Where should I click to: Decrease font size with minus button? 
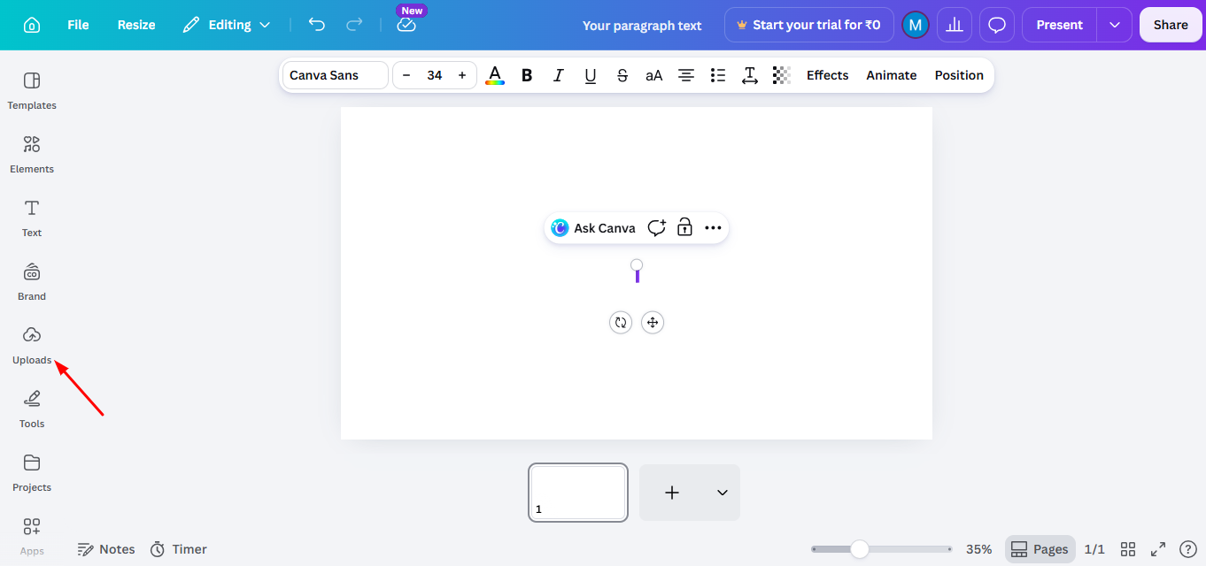(406, 75)
